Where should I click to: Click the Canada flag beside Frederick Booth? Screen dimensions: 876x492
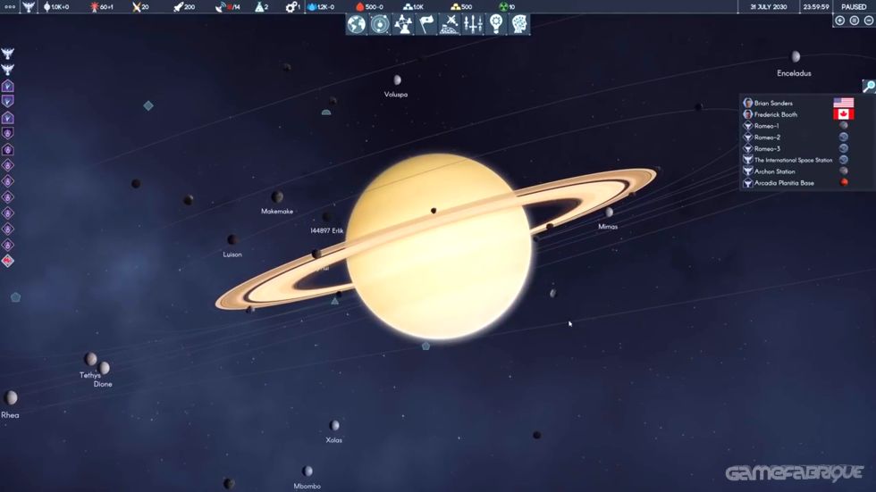tap(844, 114)
